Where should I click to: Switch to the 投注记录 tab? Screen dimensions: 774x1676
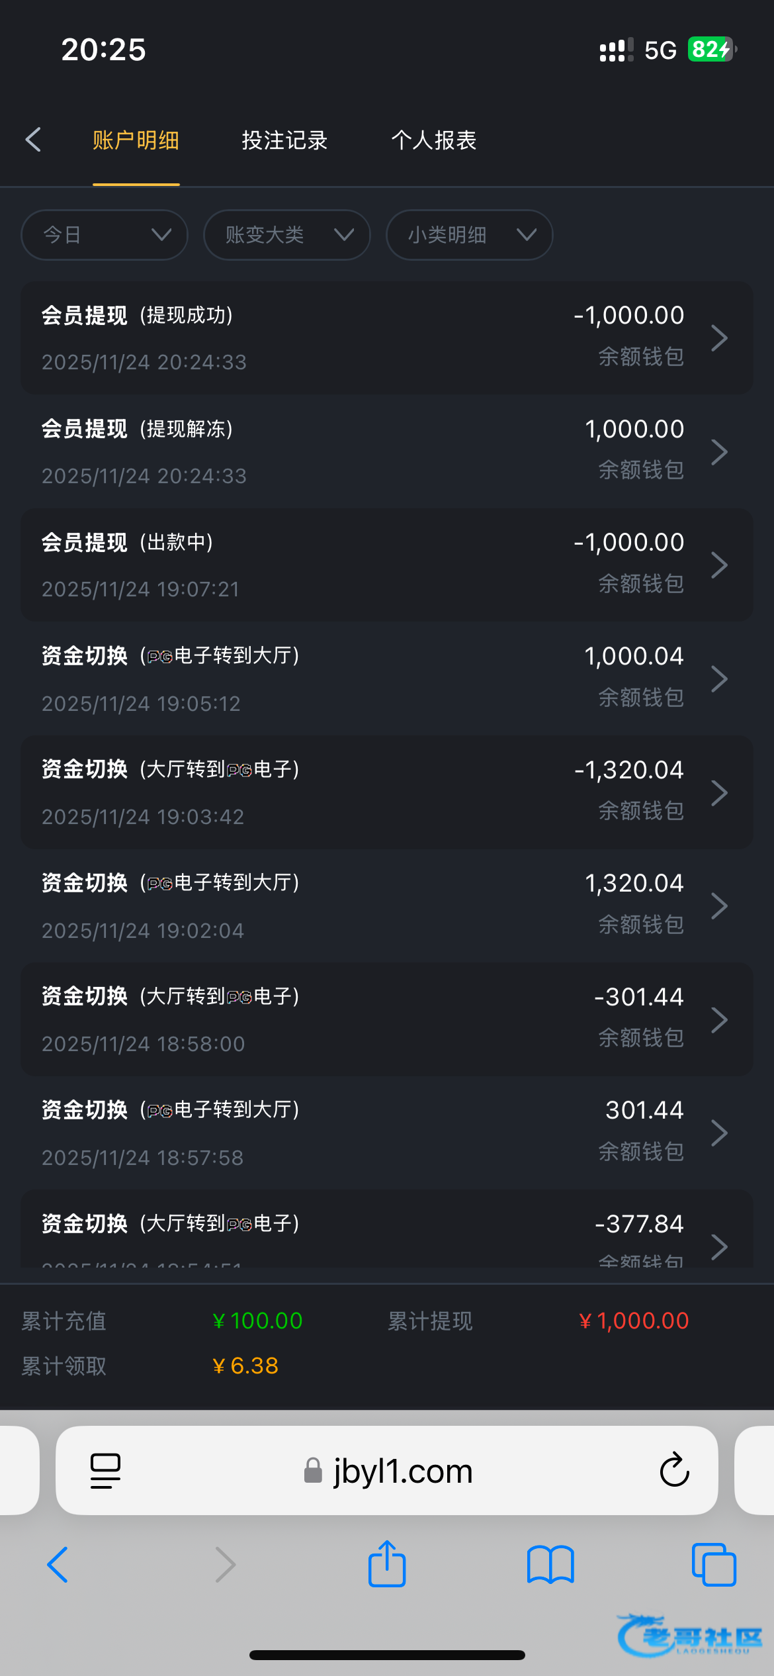click(x=284, y=140)
